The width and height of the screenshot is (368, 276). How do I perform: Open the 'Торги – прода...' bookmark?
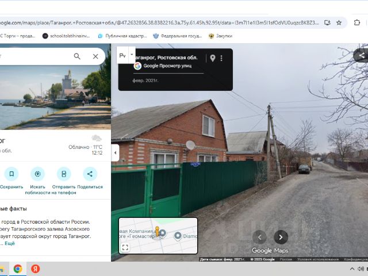[18, 36]
